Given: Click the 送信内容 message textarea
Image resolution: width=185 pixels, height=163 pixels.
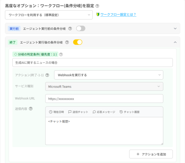Looking at the screenshot, I should tap(104, 131).
